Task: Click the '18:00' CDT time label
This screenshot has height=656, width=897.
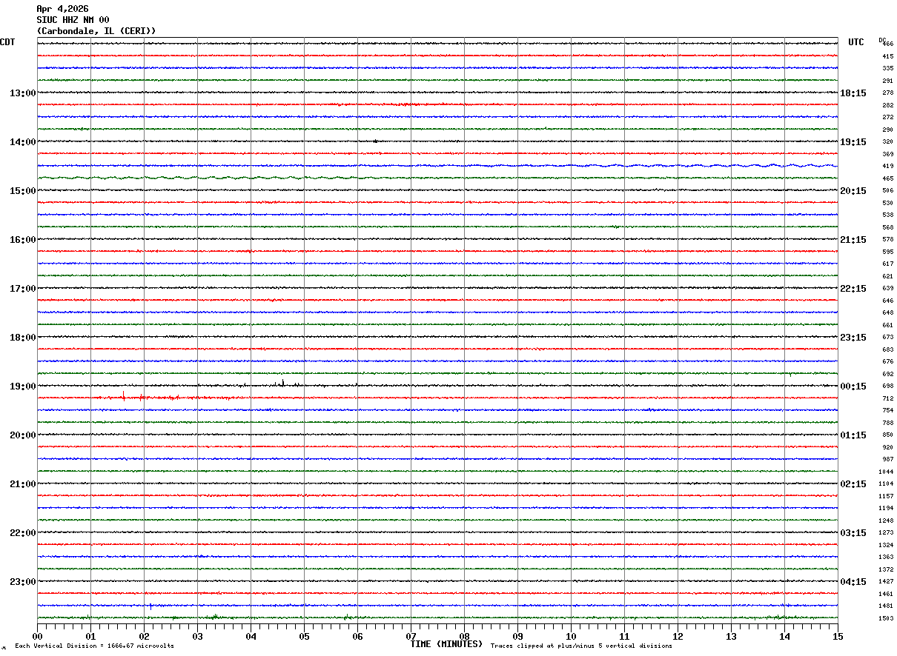Action: (x=22, y=338)
